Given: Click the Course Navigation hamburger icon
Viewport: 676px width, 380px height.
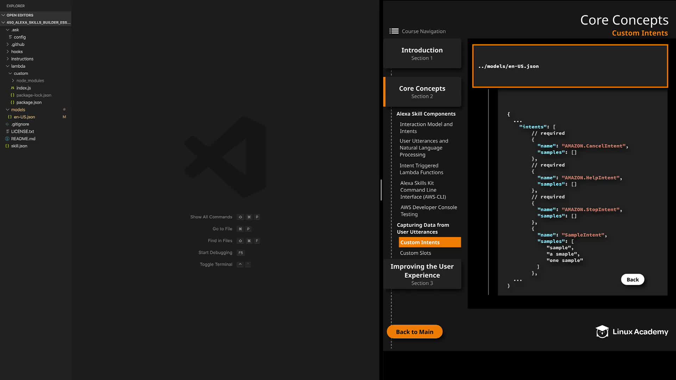Looking at the screenshot, I should point(394,31).
